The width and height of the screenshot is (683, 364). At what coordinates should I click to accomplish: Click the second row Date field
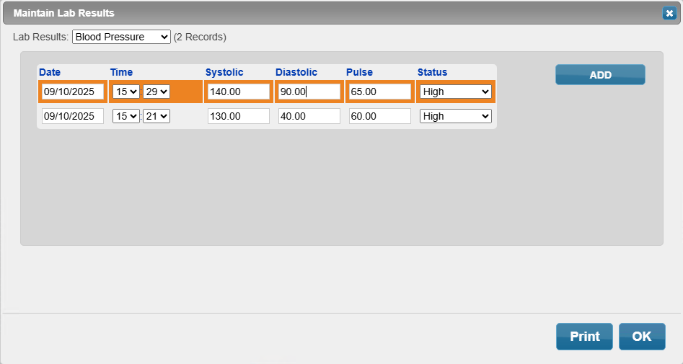tap(73, 116)
